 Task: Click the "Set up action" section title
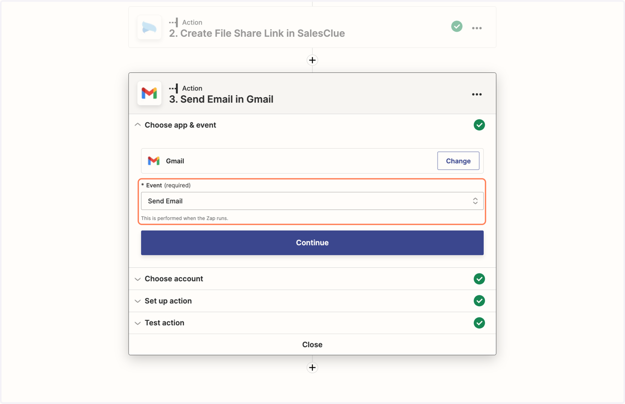click(x=168, y=301)
